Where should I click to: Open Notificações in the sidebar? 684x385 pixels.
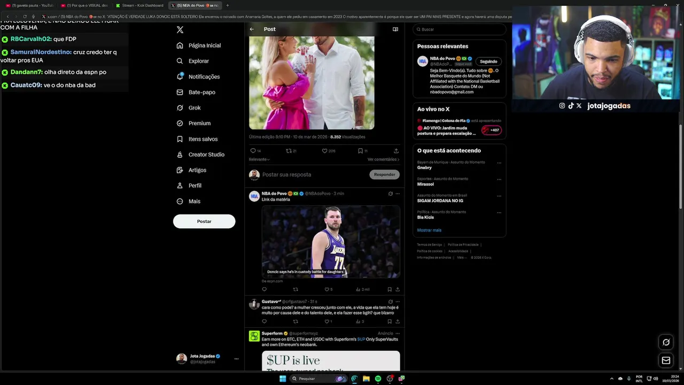pos(198,76)
